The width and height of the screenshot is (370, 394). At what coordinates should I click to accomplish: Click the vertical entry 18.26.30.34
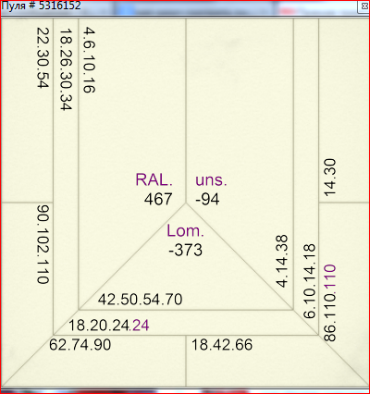66,69
